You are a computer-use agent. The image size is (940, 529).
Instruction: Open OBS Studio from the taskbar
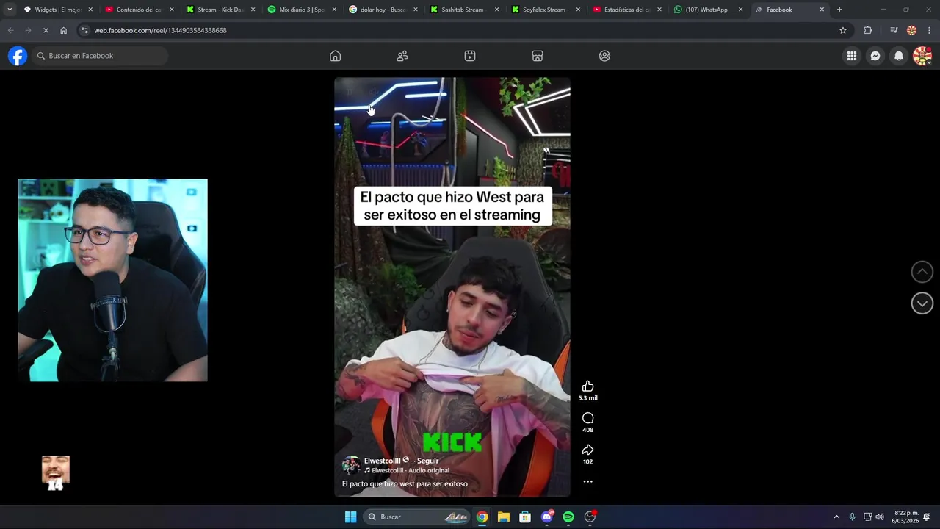coord(590,517)
